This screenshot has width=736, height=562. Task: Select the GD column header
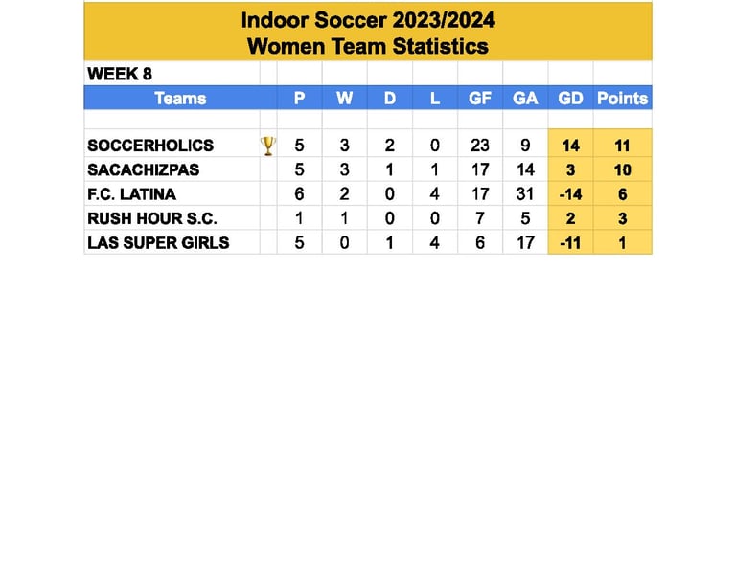click(570, 98)
